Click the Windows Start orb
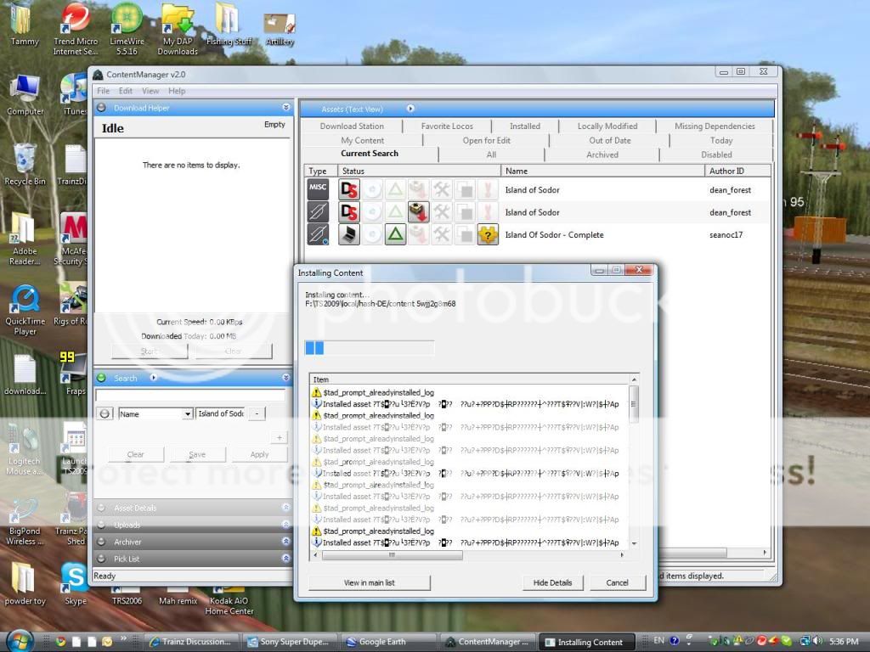870x652 pixels. tap(19, 640)
